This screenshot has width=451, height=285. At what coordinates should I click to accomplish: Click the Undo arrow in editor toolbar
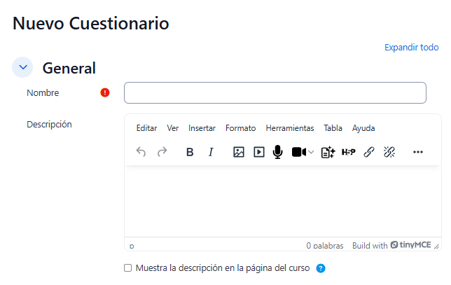tap(141, 152)
